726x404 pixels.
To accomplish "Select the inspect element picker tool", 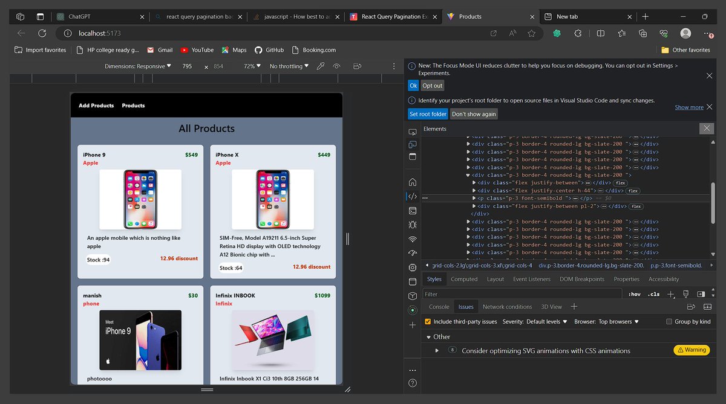I will click(x=413, y=132).
